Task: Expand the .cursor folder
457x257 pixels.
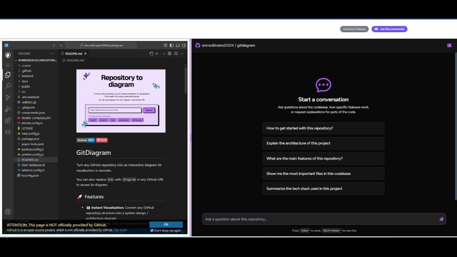Action: pyautogui.click(x=36, y=66)
